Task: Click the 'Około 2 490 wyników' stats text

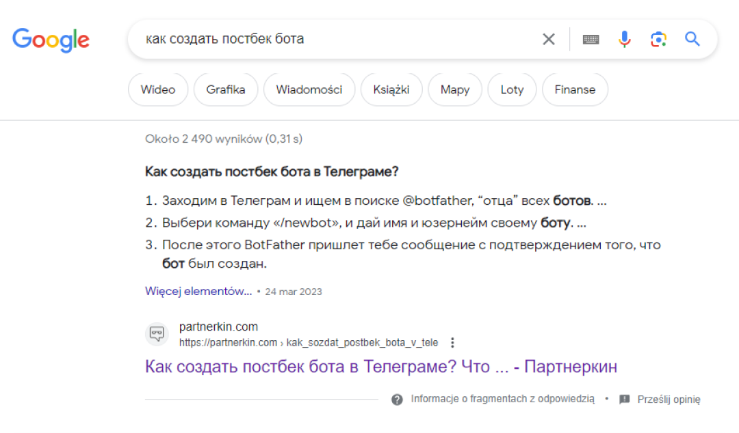Action: tap(224, 139)
